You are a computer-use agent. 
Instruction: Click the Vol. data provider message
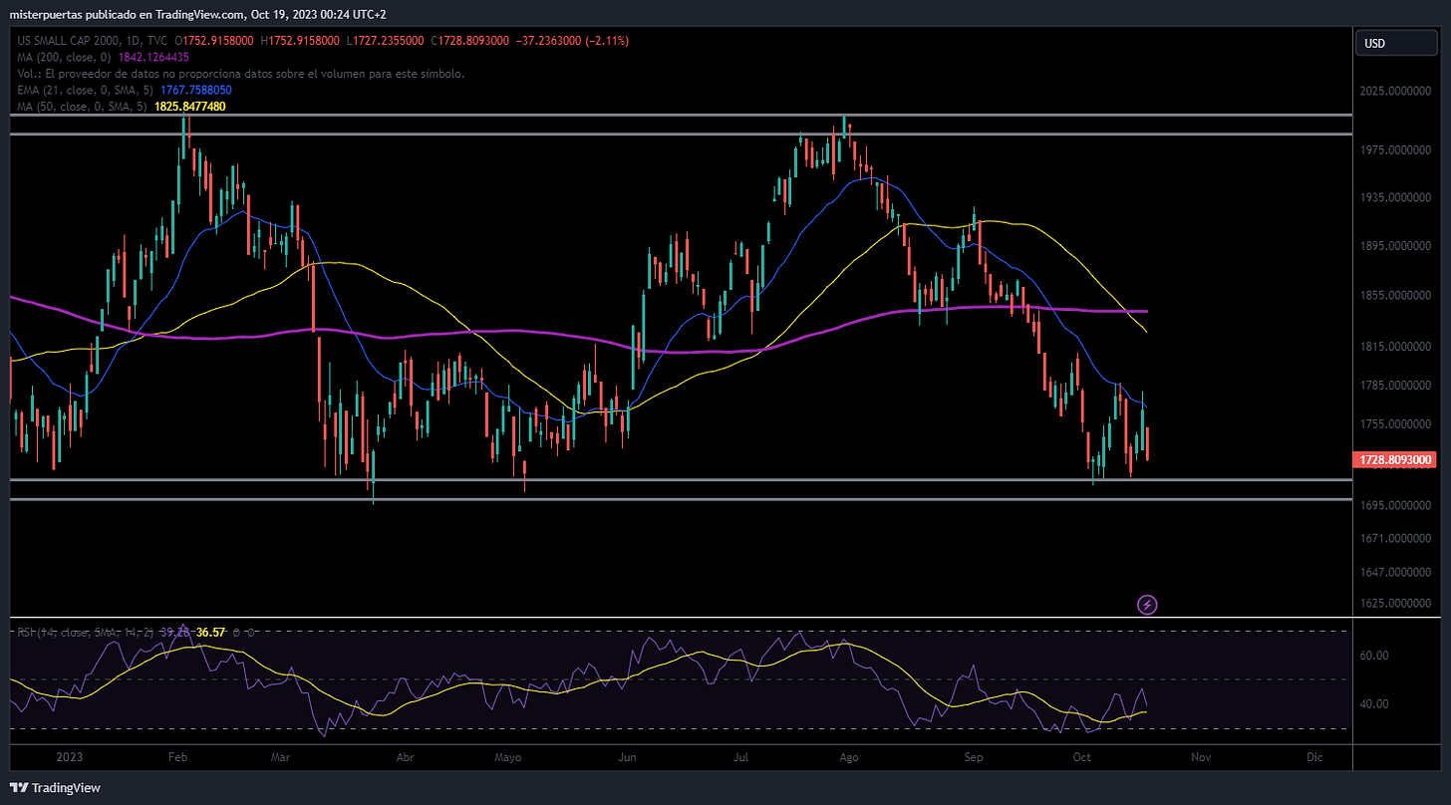pos(241,74)
